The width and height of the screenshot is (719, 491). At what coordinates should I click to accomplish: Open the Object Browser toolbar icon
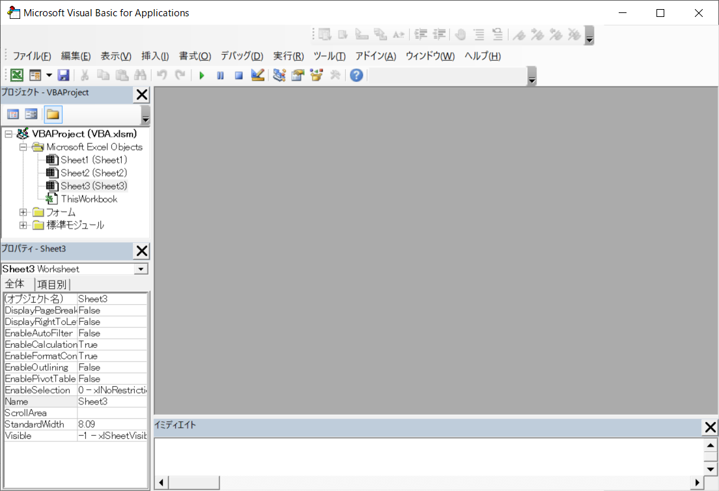(x=317, y=75)
